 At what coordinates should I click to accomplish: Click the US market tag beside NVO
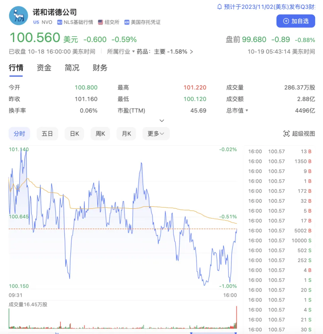click(36, 22)
